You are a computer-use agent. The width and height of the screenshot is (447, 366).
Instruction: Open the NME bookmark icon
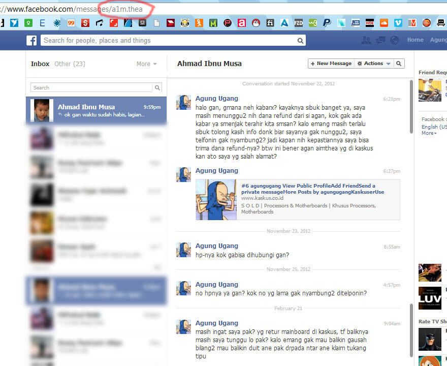tap(370, 23)
